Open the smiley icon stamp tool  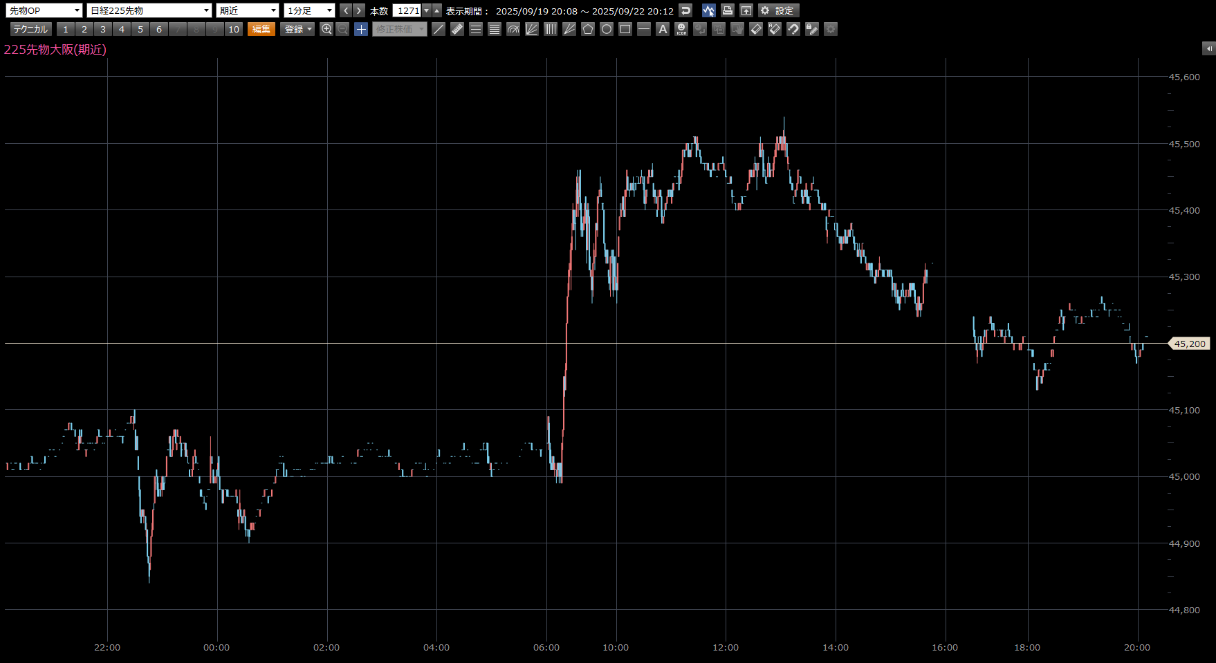tap(681, 29)
